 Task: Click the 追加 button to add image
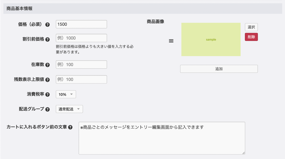[219, 69]
